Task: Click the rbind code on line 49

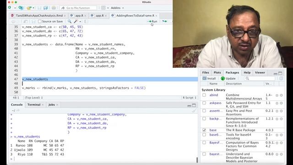Action: [x=84, y=88]
